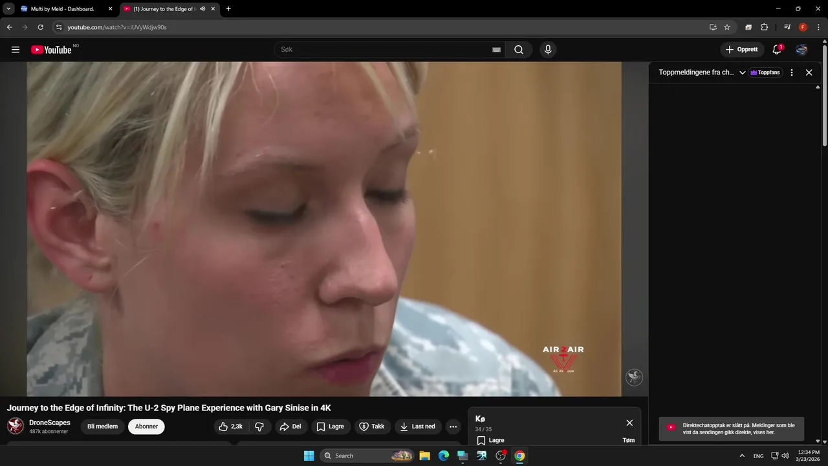Screen dimensions: 828x466
Task: Save video to playlist with Lagre button
Action: tap(330, 427)
